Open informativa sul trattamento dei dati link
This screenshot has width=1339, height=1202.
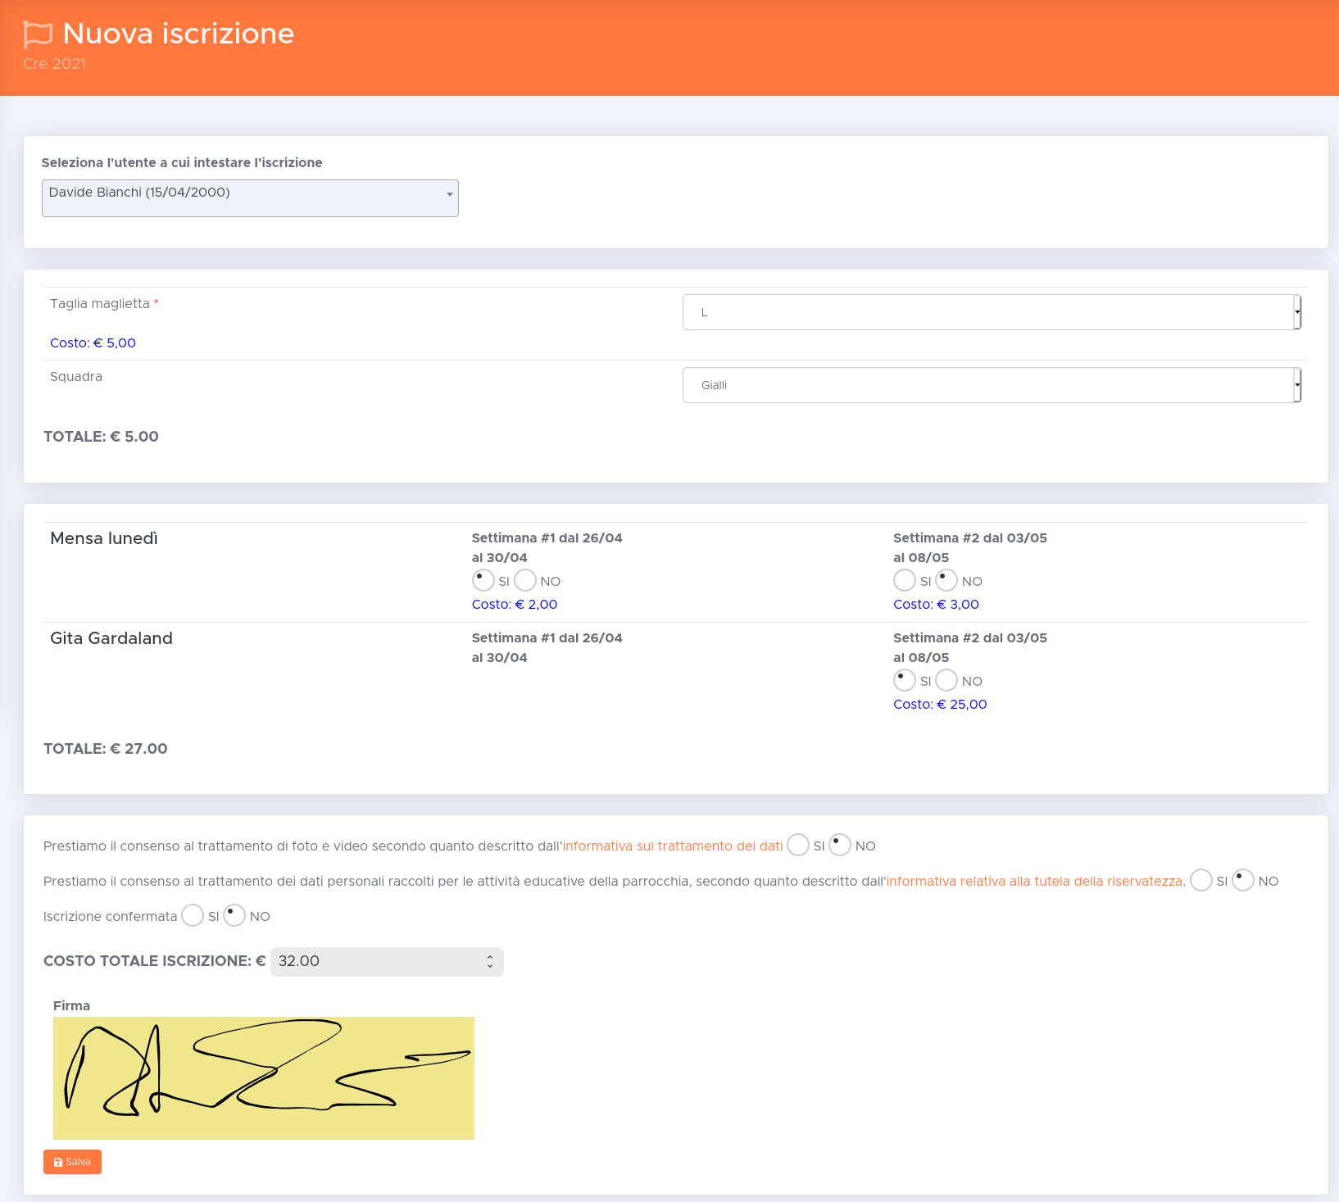[x=673, y=846]
